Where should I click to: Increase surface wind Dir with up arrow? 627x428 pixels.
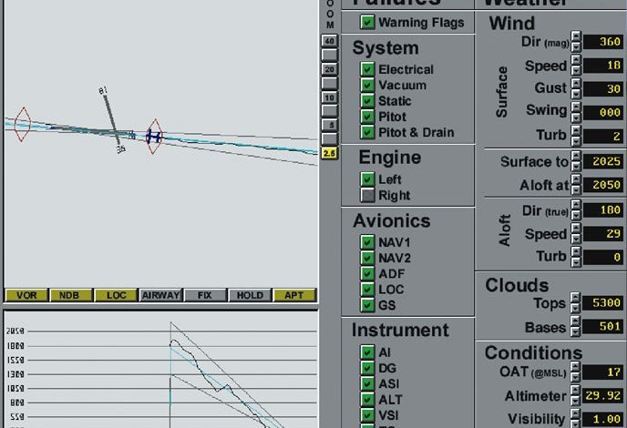pyautogui.click(x=576, y=36)
